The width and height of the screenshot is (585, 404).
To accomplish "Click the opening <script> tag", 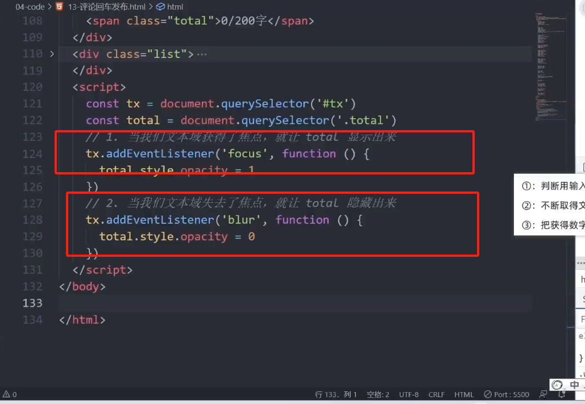I will click(99, 88).
